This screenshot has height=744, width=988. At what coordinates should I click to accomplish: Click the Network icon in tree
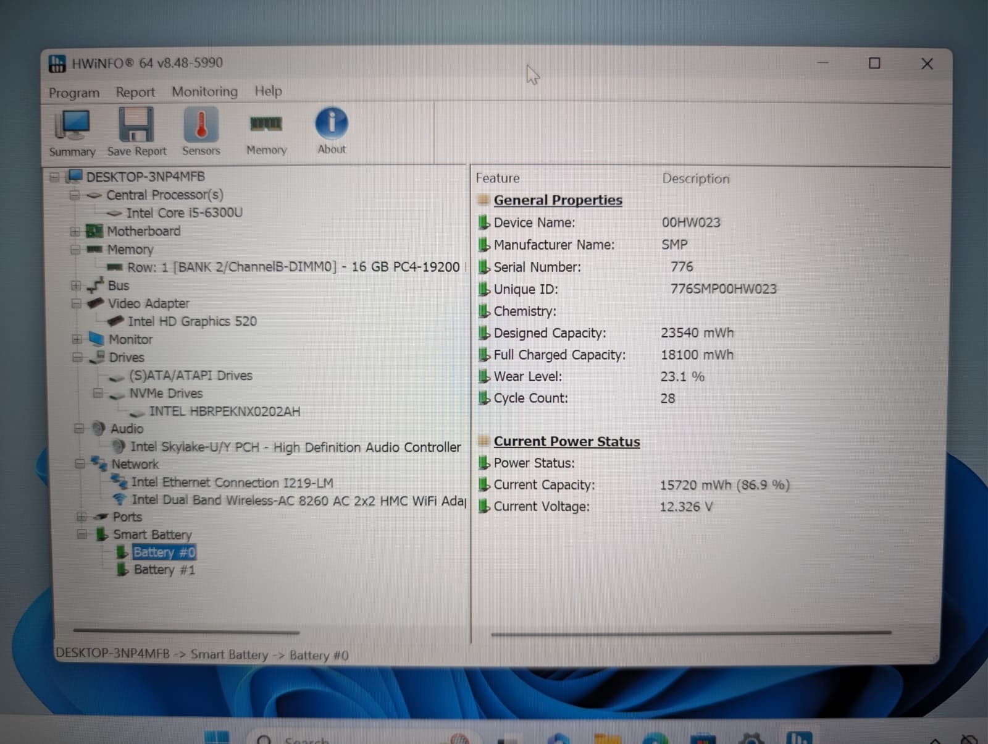point(99,463)
